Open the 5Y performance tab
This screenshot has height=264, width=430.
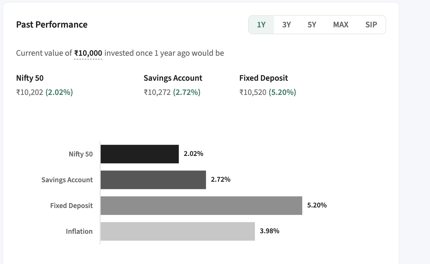coord(312,25)
